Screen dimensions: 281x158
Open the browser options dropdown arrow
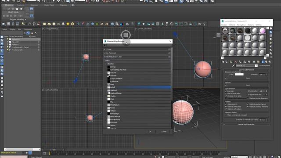104,45
